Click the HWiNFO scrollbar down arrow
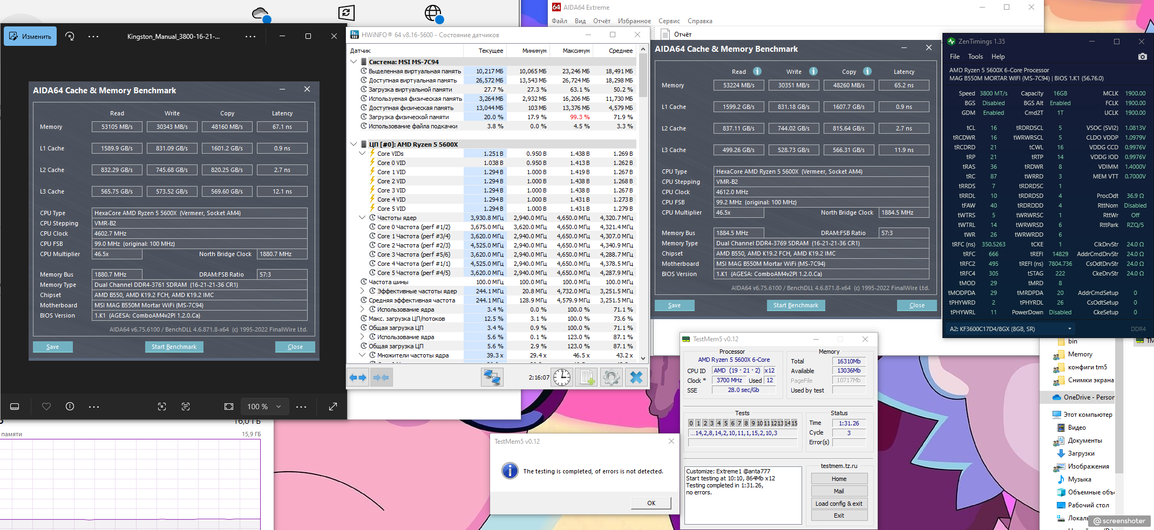Screen dimensions: 1154x530 pyautogui.click(x=643, y=358)
